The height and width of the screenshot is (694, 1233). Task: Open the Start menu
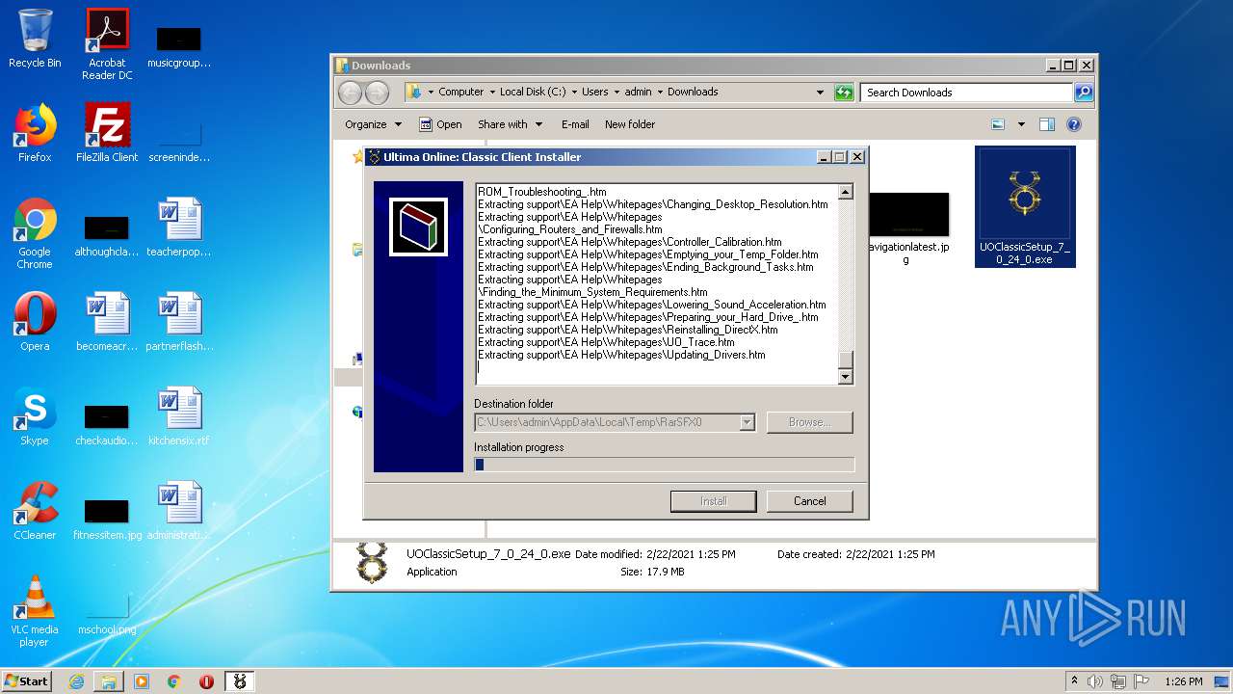pos(27,681)
